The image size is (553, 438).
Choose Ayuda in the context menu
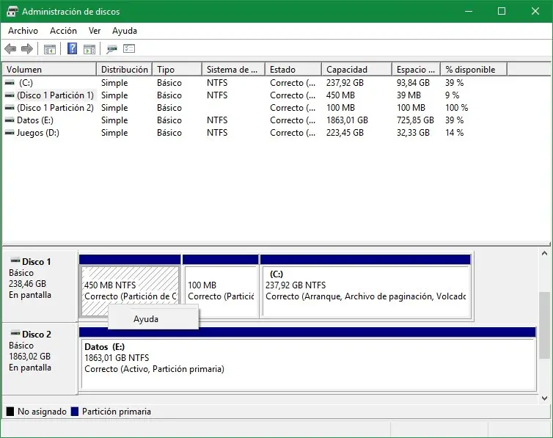(x=146, y=319)
